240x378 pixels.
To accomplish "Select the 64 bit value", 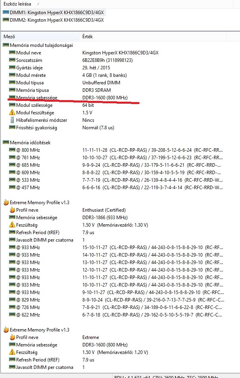I will pos(88,105).
